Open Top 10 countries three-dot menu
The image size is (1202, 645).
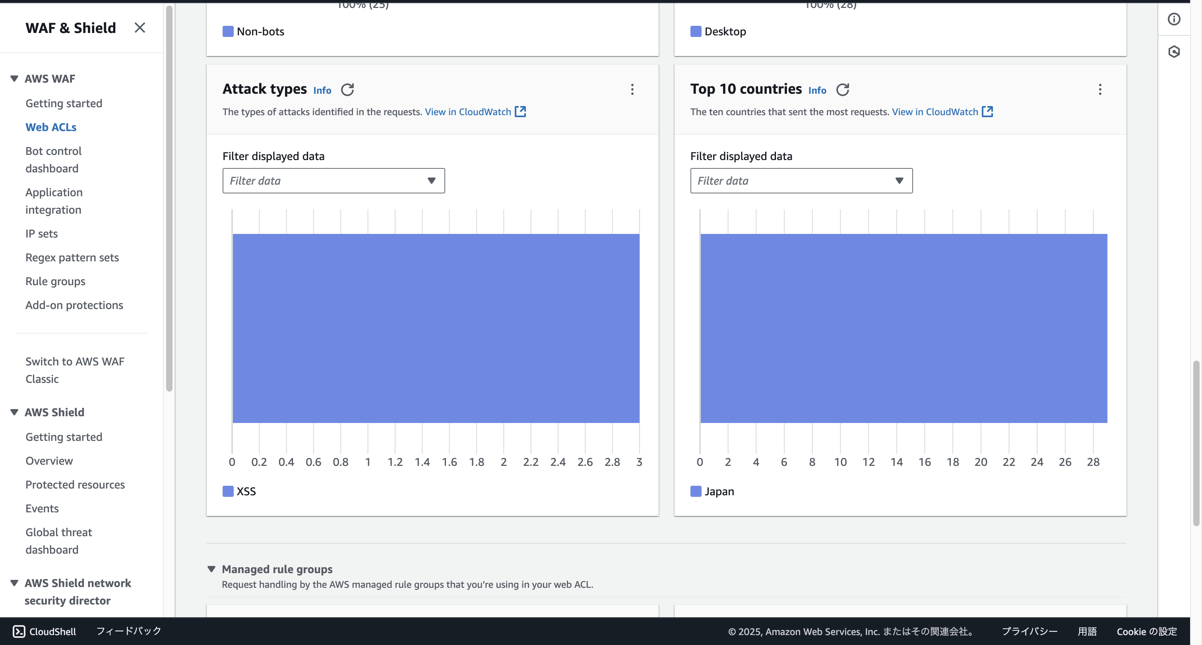(1100, 89)
